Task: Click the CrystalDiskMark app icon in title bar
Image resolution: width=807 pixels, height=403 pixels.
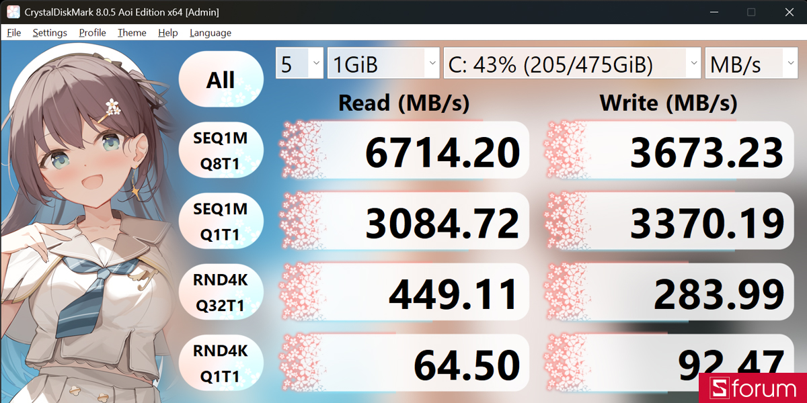Action: click(13, 12)
